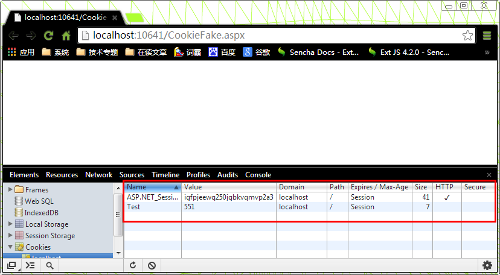Clear cookies with the delete icon
The image size is (500, 275).
pyautogui.click(x=152, y=265)
